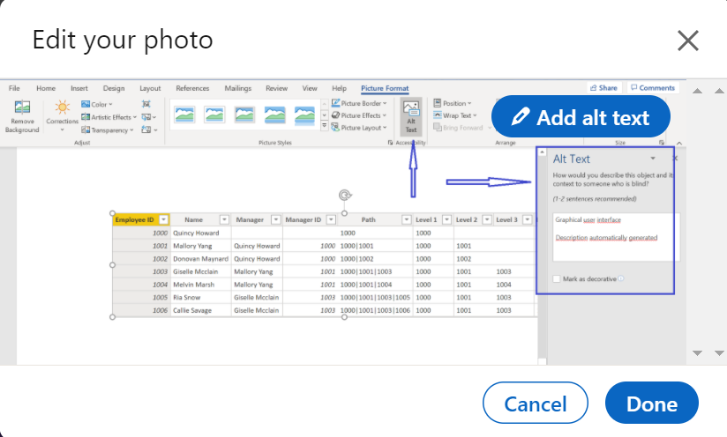
Task: Open Level 1 column filter dropdown
Action: pyautogui.click(x=447, y=219)
